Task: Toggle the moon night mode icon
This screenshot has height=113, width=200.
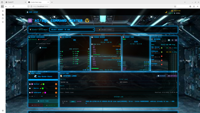Action: pyautogui.click(x=166, y=12)
